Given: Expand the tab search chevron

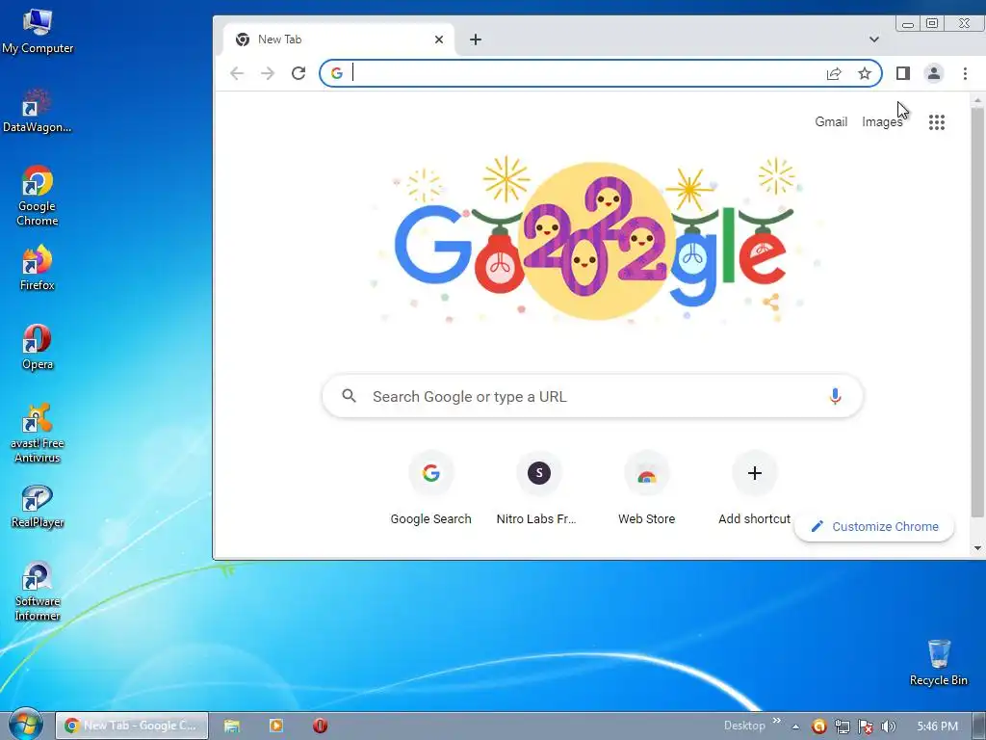Looking at the screenshot, I should [874, 39].
